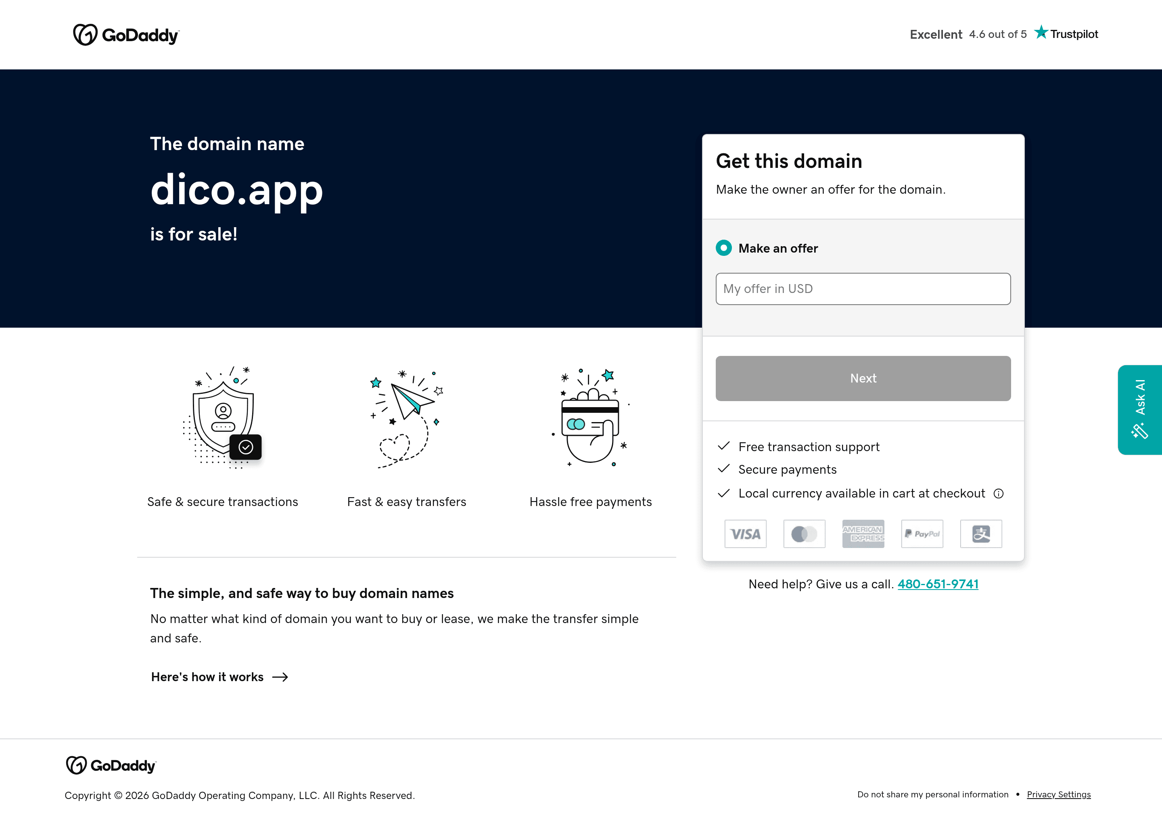The image size is (1162, 824).
Task: Click the info icon next to local currency
Action: tap(999, 493)
